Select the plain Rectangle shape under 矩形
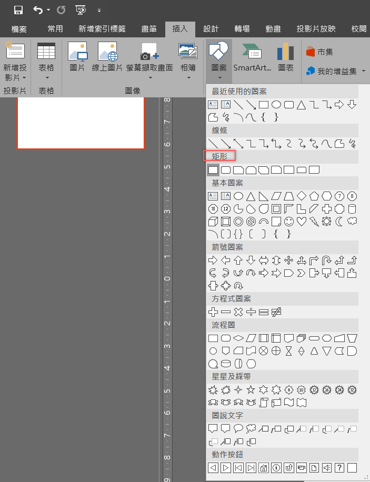 tap(213, 169)
